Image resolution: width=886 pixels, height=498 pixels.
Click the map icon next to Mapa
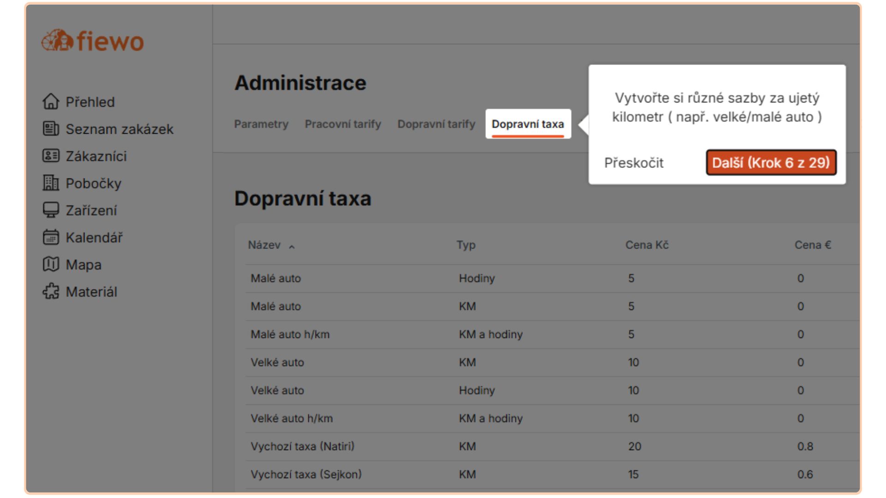point(51,265)
